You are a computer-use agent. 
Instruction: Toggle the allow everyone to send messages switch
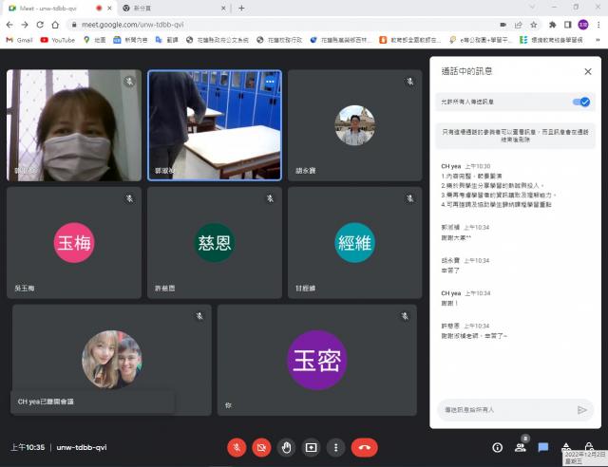coord(580,102)
